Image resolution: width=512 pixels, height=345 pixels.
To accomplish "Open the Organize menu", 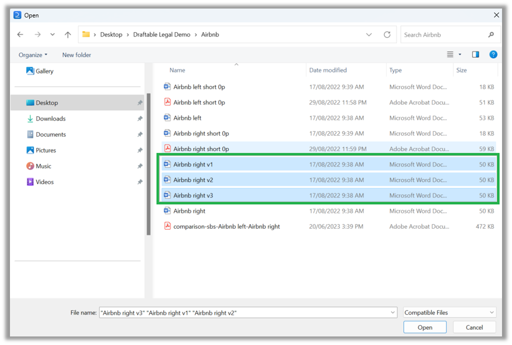I will [x=33, y=55].
